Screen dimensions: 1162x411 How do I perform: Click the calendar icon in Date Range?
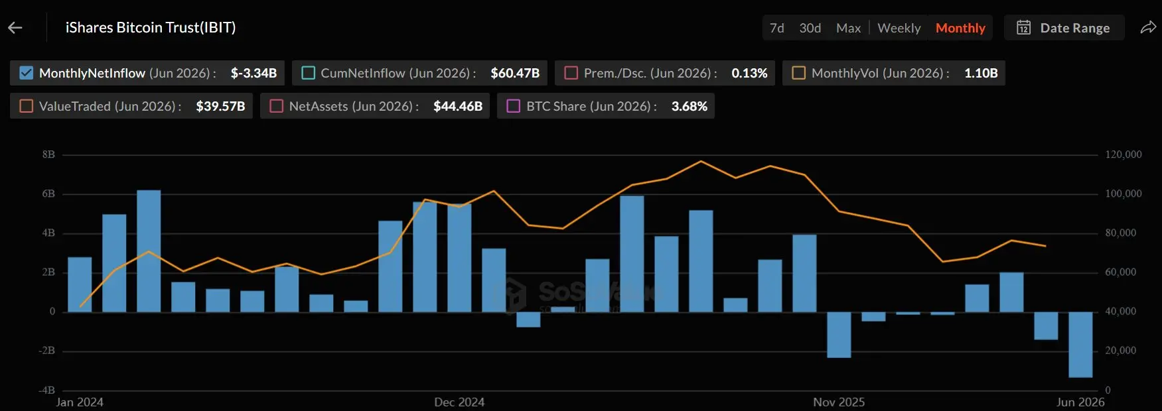click(x=1024, y=28)
